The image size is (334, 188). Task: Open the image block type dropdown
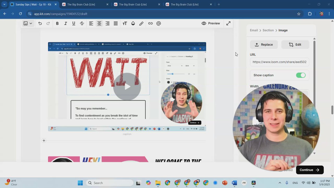[x=28, y=23]
